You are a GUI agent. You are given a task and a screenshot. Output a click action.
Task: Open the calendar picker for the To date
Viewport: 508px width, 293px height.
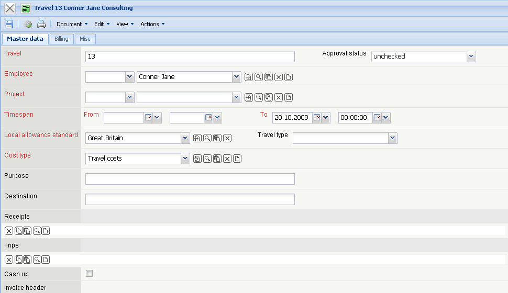pos(316,118)
